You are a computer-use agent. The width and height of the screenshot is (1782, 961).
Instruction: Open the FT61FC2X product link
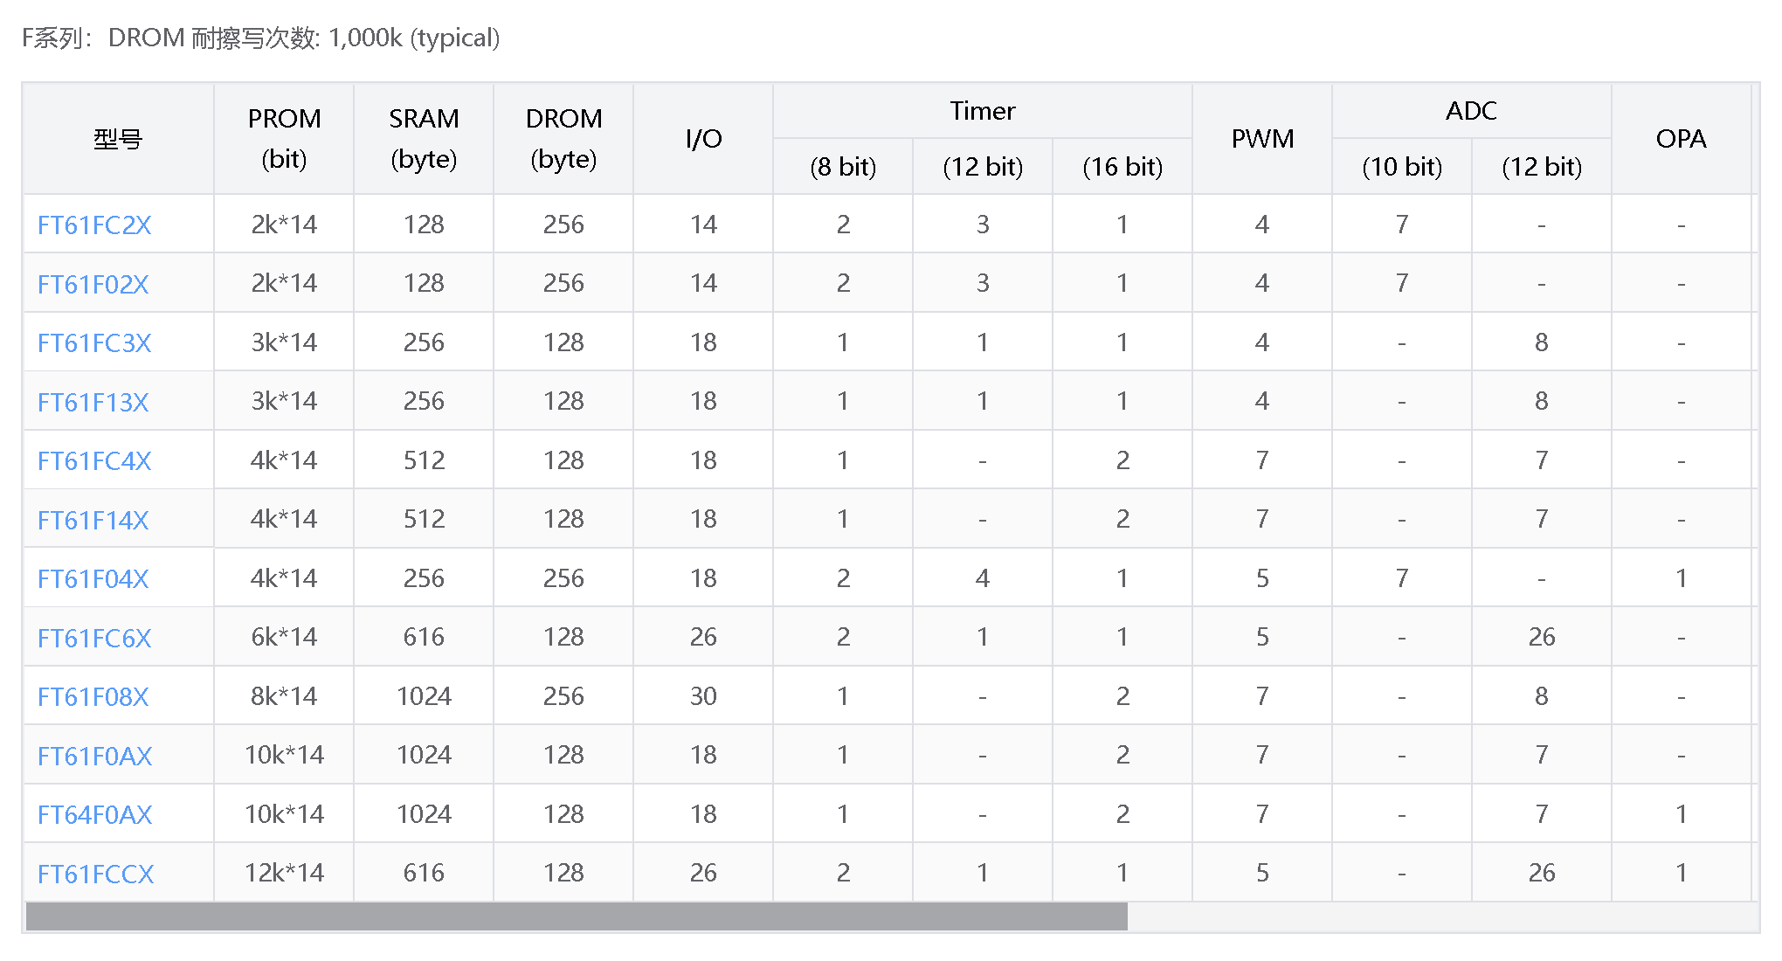tap(94, 225)
